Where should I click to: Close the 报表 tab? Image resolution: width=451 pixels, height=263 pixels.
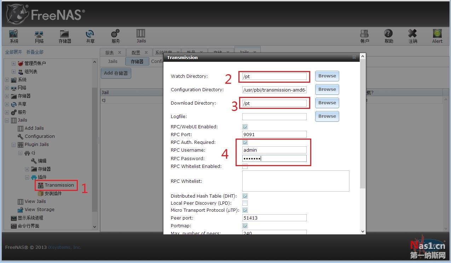120,52
